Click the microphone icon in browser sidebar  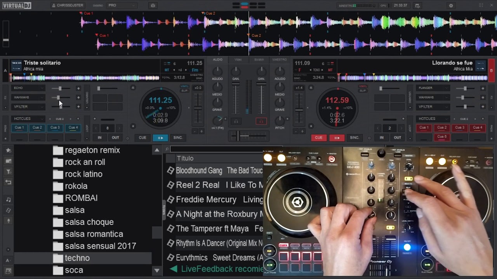8,221
